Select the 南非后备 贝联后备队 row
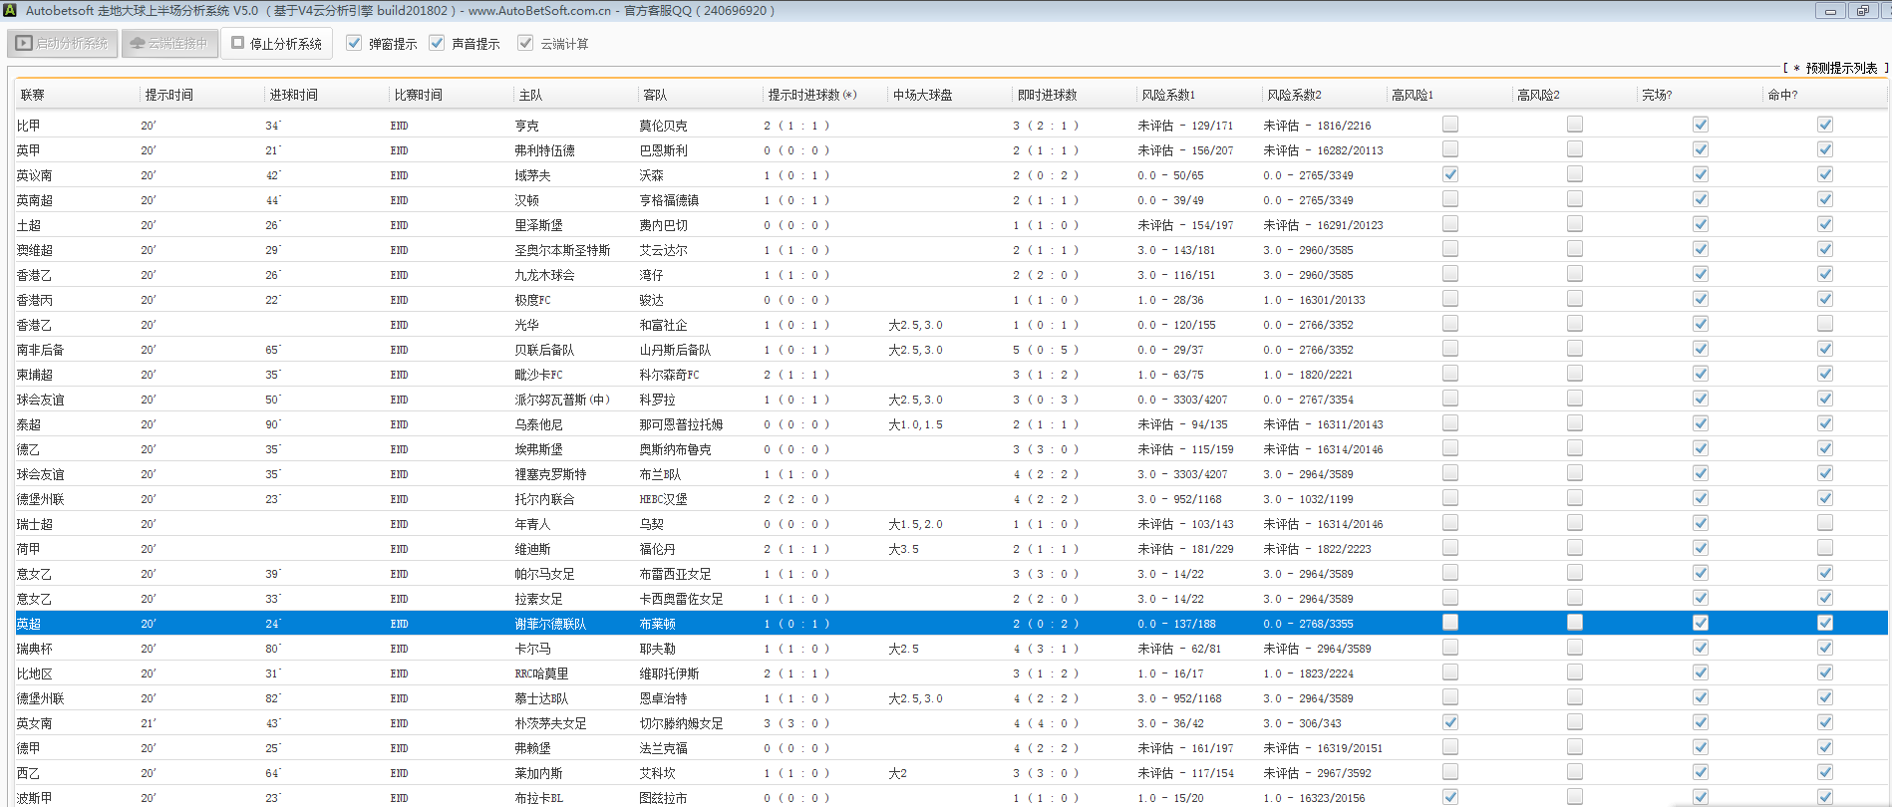Image resolution: width=1892 pixels, height=807 pixels. 544,350
